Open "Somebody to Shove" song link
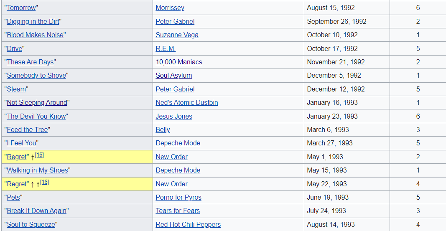Image resolution: width=446 pixels, height=231 pixels. [x=36, y=75]
